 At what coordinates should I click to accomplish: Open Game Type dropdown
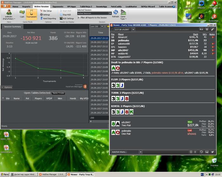(123, 15)
